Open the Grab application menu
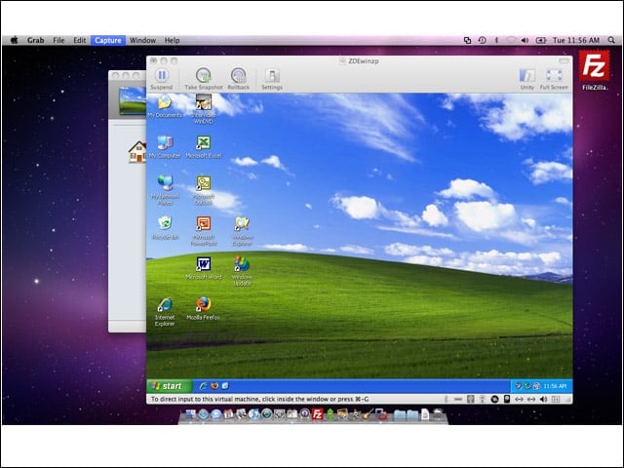 pos(35,40)
